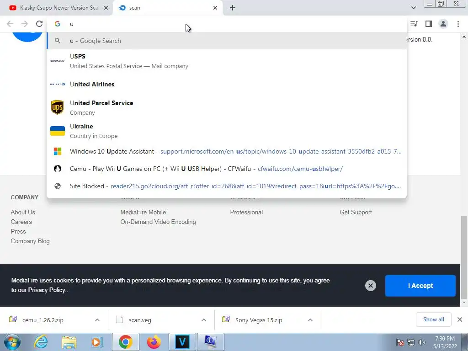Click the Ukraine flag icon
Viewport: 468px width, 351px height.
pyautogui.click(x=58, y=131)
